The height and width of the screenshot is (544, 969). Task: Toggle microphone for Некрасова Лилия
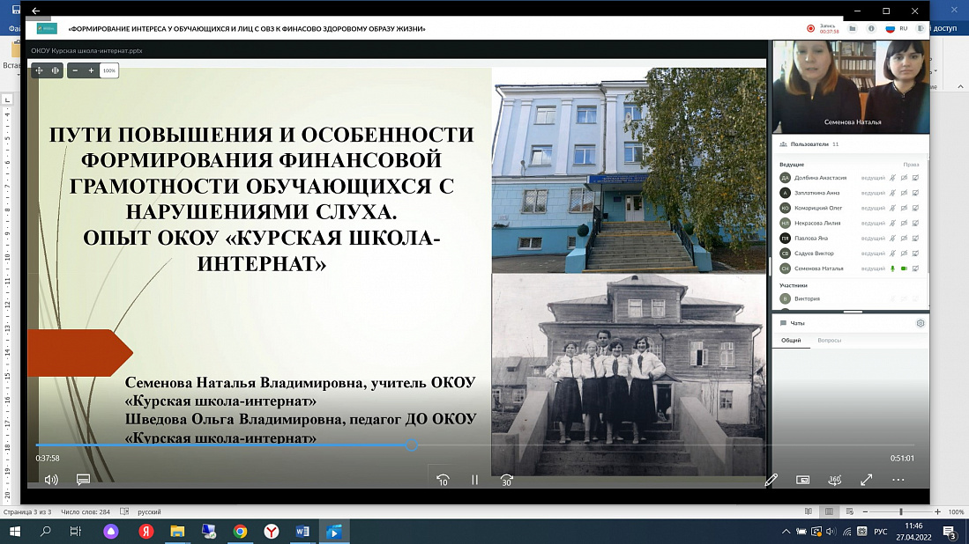point(892,223)
